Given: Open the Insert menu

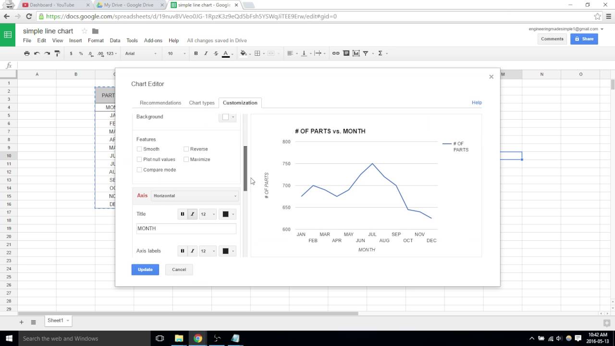Looking at the screenshot, I should coord(75,40).
